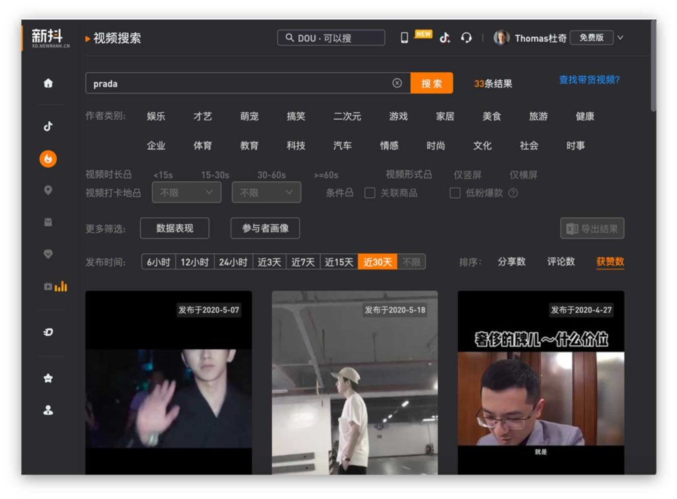Open the first 不限 check-in location dropdown
This screenshot has height=499, width=677.
coord(186,193)
